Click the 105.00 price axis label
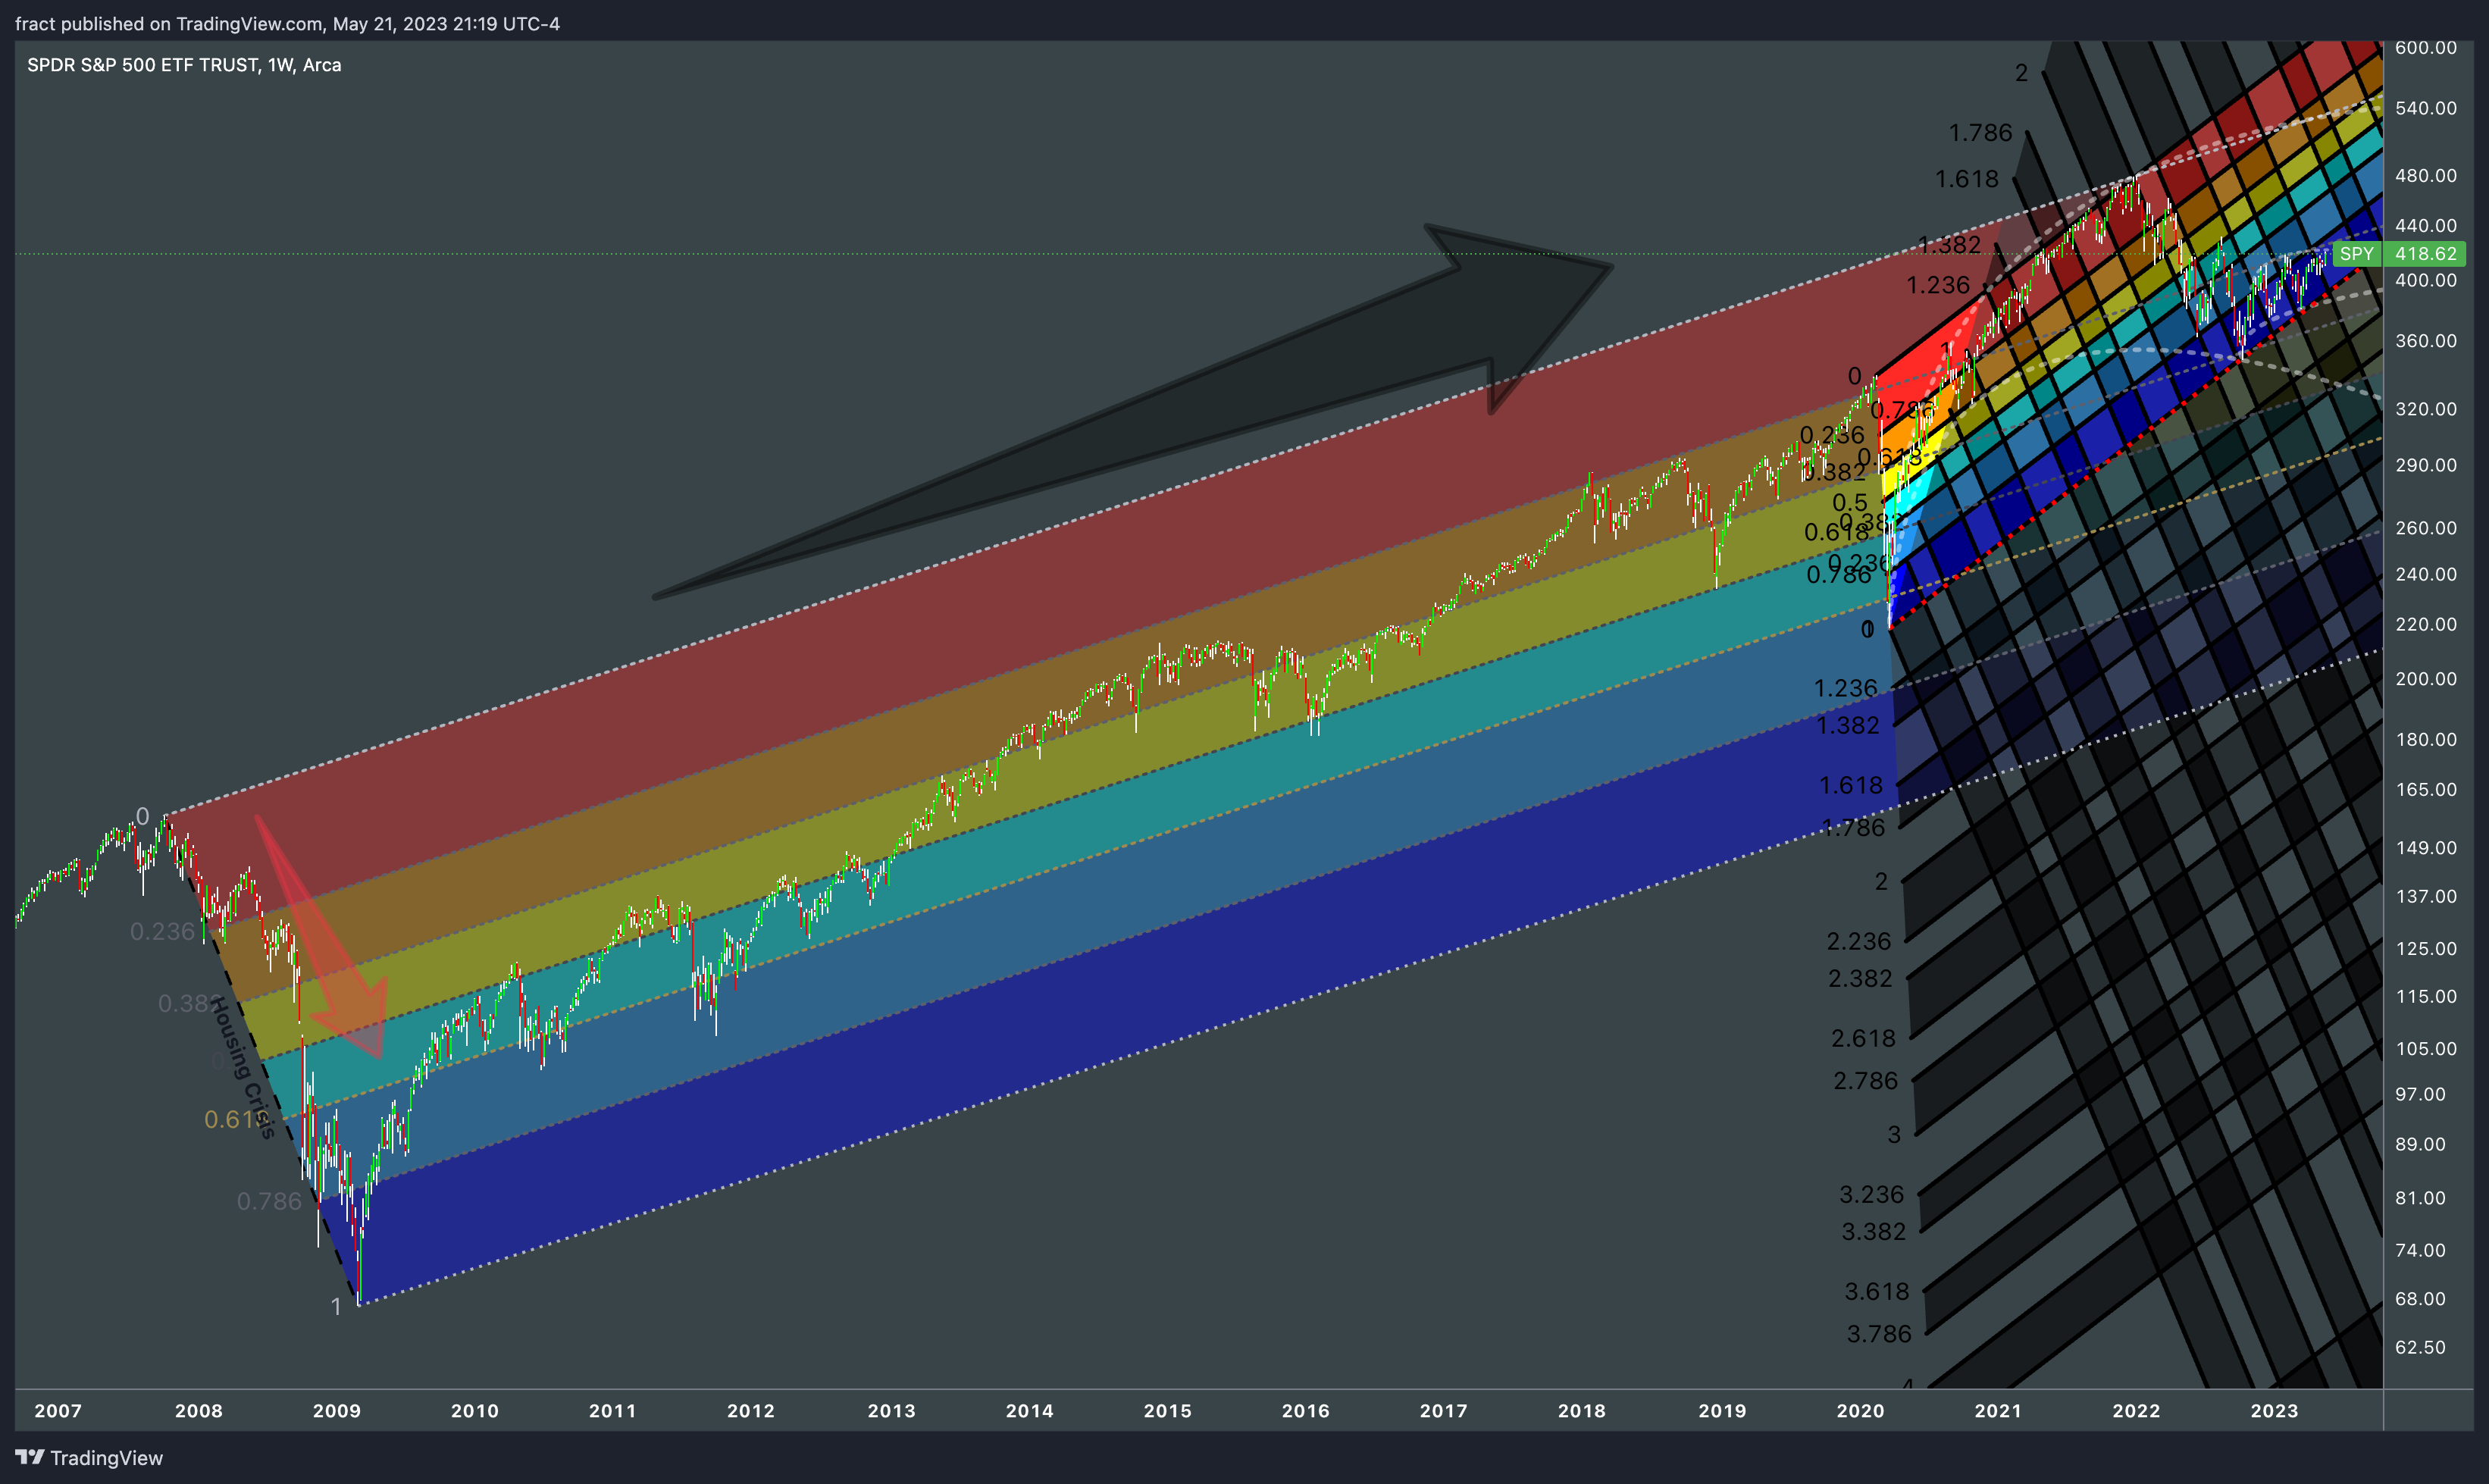The image size is (2489, 1484). pos(2425,1049)
